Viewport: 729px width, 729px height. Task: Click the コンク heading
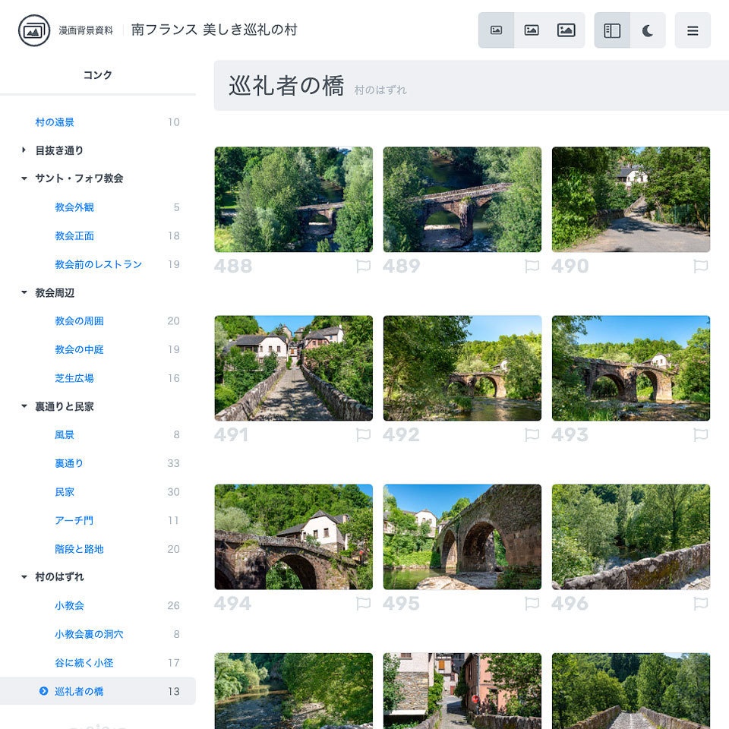(99, 74)
